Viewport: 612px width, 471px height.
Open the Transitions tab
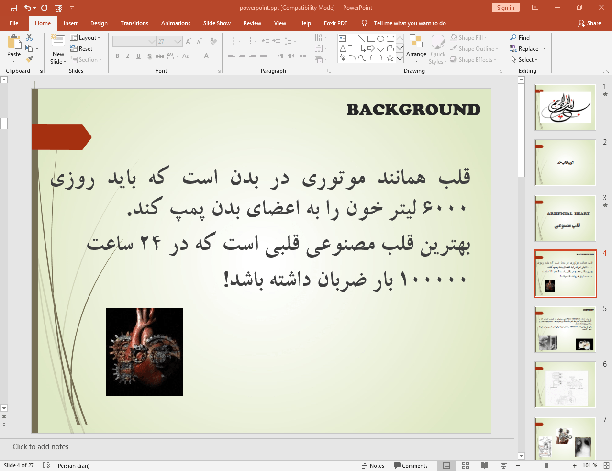coord(134,23)
